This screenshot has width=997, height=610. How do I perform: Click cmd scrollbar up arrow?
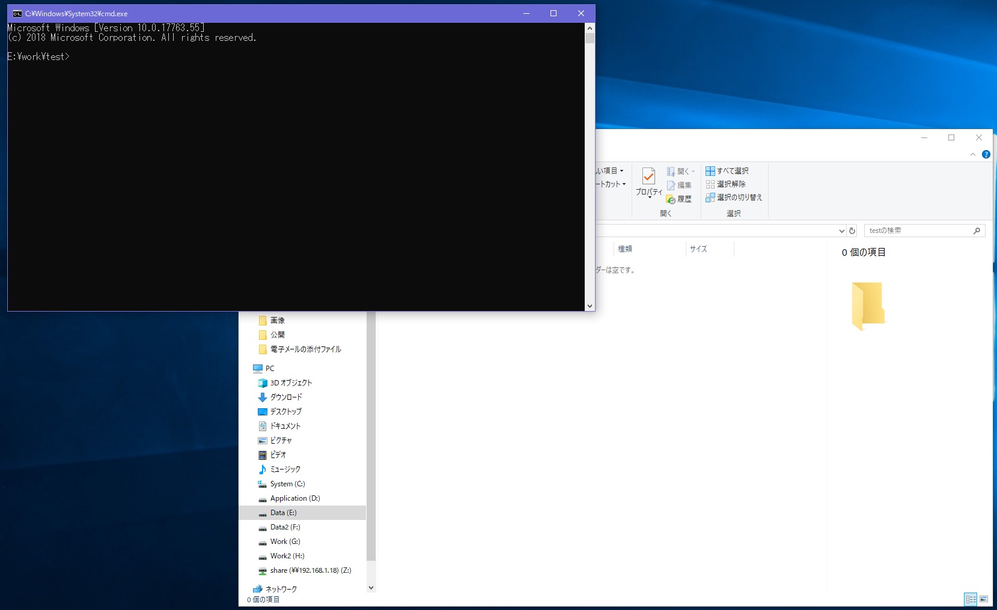click(590, 28)
